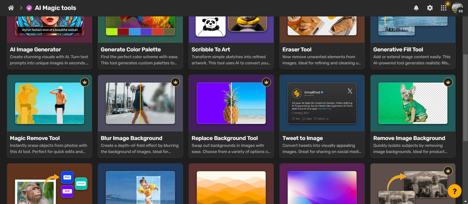
Task: Click the crown badge on Blur Image Background
Action: coord(175,82)
